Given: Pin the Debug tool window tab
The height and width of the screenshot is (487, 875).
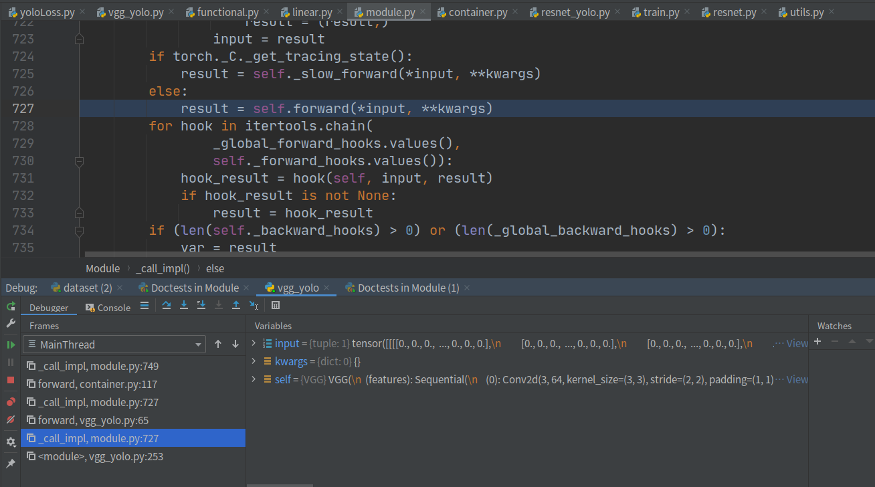Looking at the screenshot, I should [x=10, y=462].
